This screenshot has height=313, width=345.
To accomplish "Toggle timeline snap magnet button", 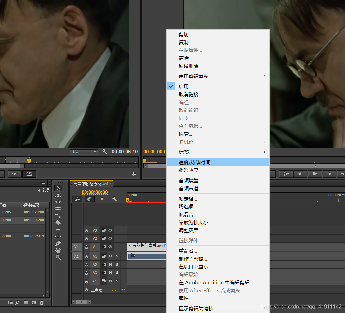I will (89, 199).
